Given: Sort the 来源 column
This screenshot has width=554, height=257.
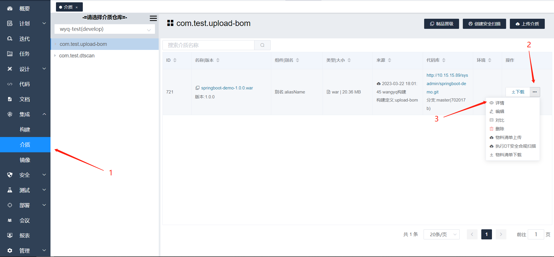Looking at the screenshot, I should point(390,60).
